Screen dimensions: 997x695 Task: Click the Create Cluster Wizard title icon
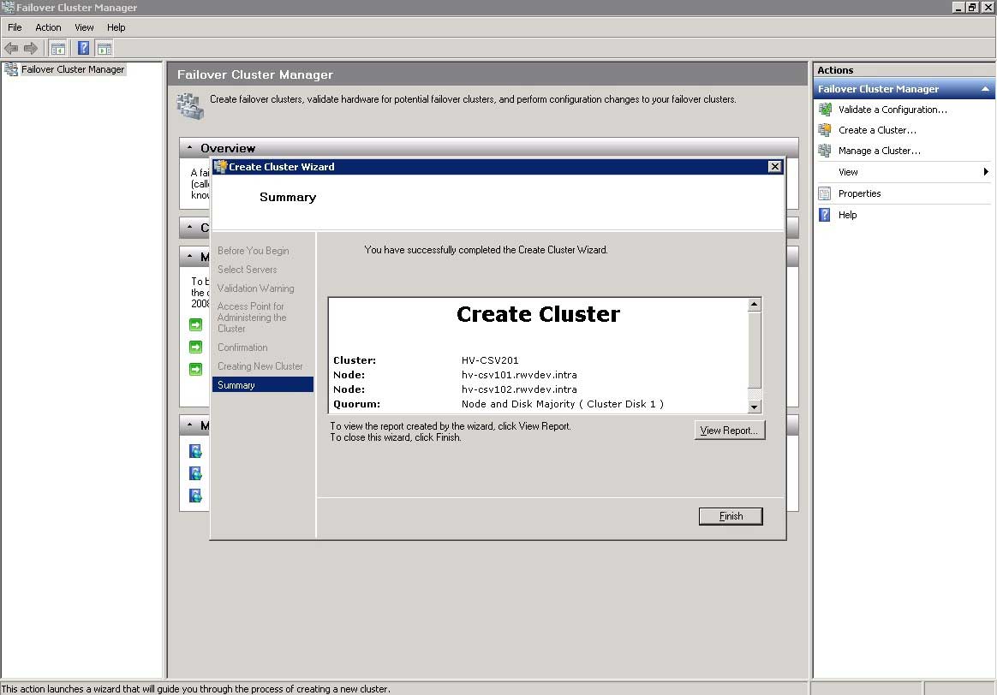(x=221, y=166)
